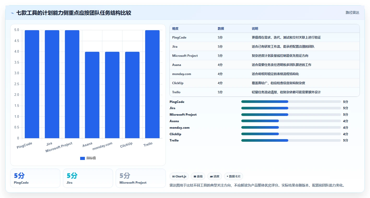Click the description 轻量任务流动清楚，但复杂依赖可能需要额外设计

(x=286, y=92)
